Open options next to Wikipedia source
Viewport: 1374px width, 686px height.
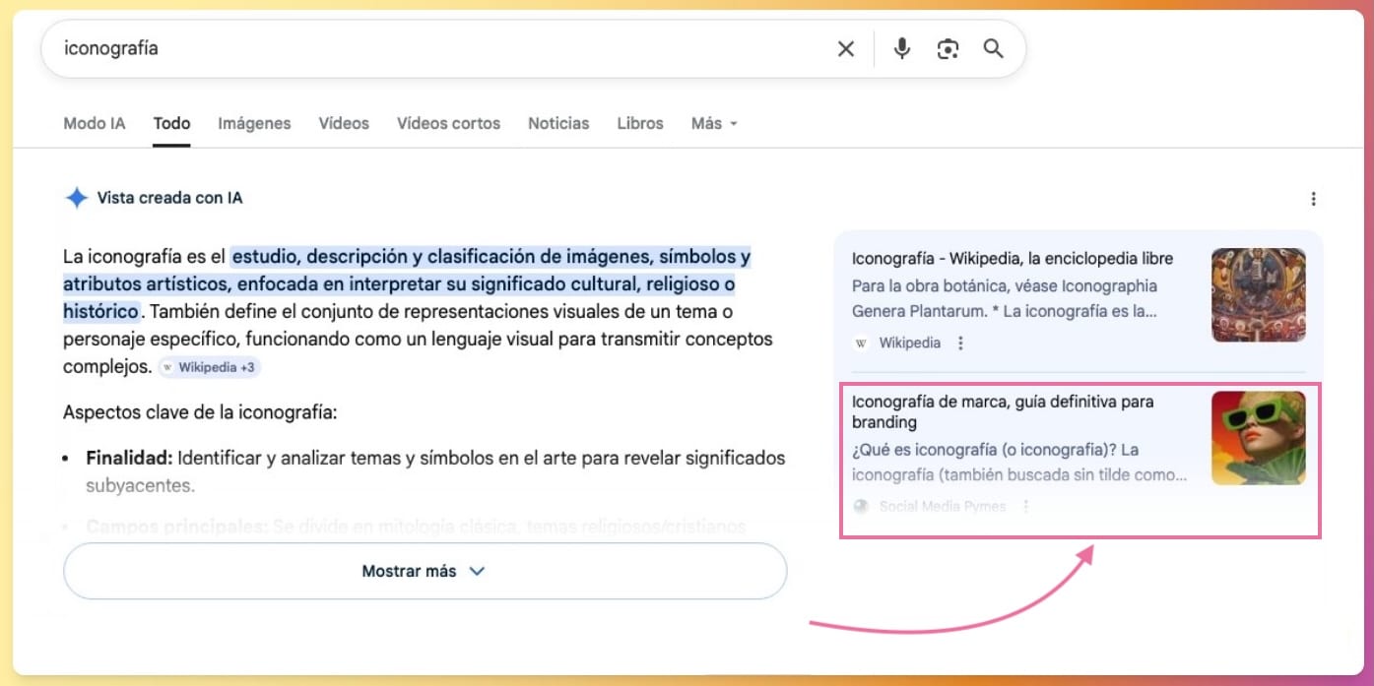pyautogui.click(x=961, y=343)
